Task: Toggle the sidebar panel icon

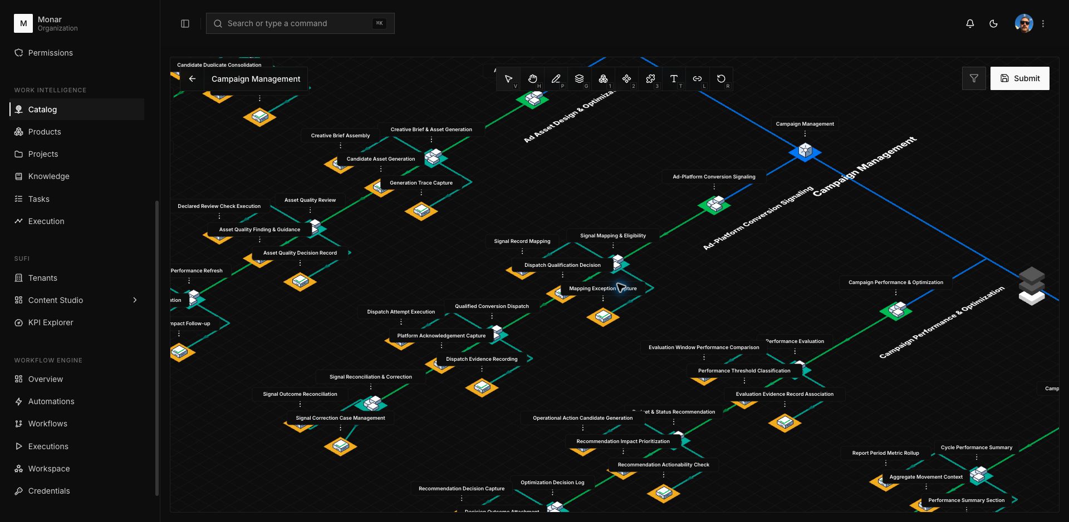Action: click(185, 23)
